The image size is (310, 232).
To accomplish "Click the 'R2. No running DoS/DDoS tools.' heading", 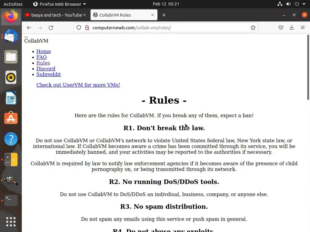I will 164,182.
